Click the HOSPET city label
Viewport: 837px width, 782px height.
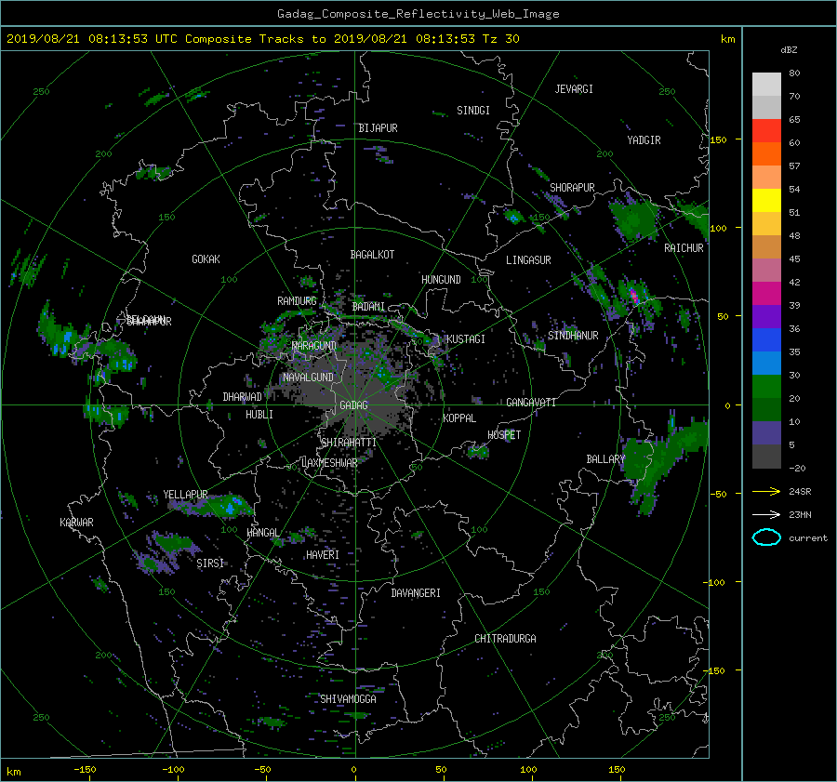coord(504,435)
